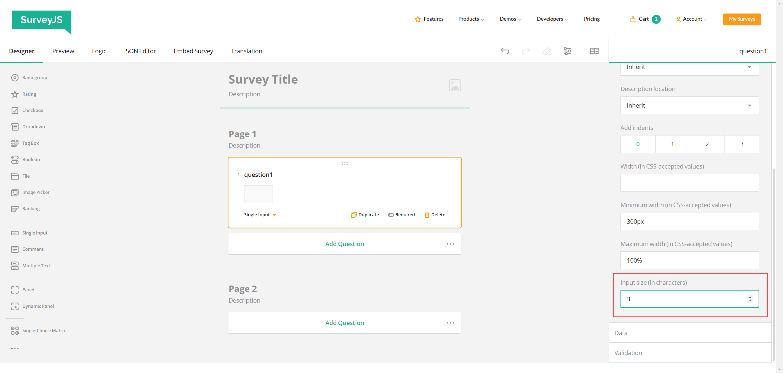Viewport: 783px width, 373px height.
Task: Select the Rating question type
Action: tap(29, 94)
